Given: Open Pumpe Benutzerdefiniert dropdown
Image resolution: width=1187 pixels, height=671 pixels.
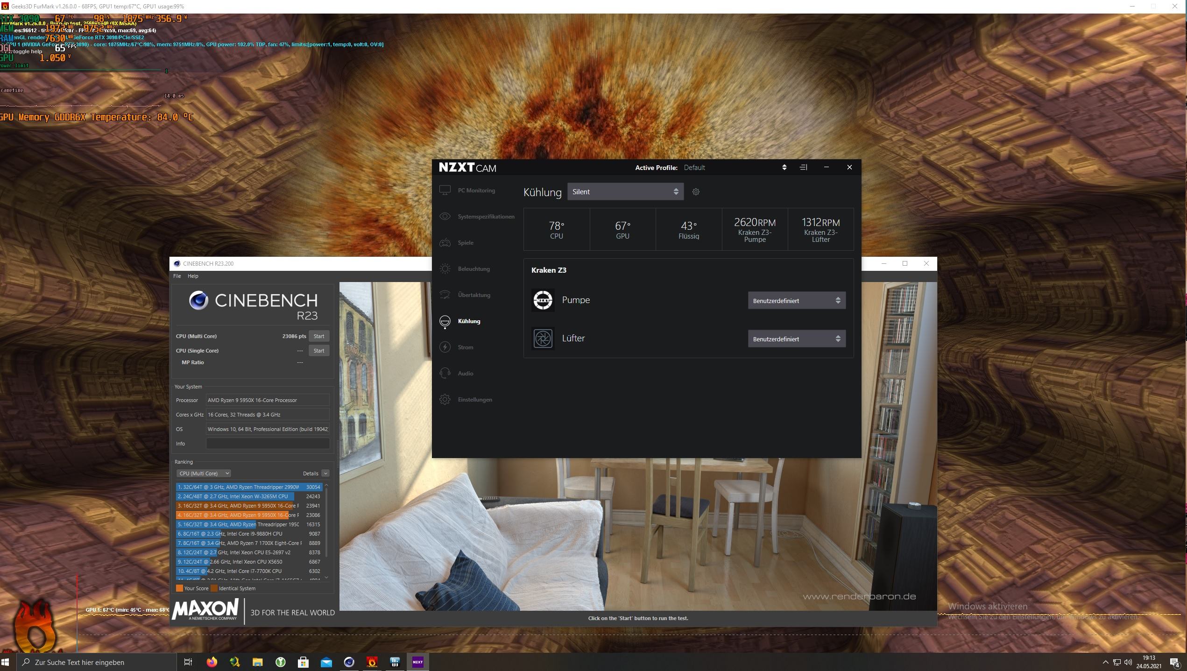Looking at the screenshot, I should pyautogui.click(x=796, y=301).
